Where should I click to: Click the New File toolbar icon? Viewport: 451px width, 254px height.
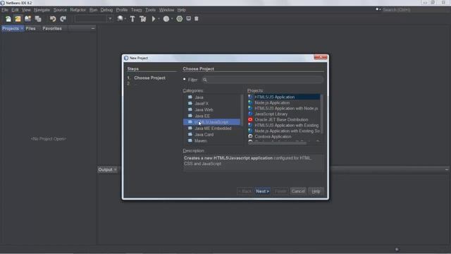pos(8,19)
